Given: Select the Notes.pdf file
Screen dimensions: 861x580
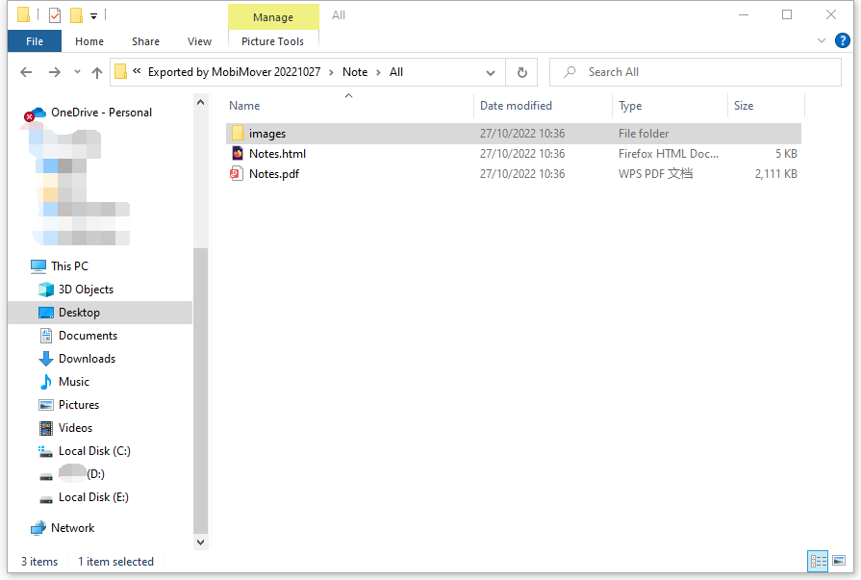Looking at the screenshot, I should point(272,174).
